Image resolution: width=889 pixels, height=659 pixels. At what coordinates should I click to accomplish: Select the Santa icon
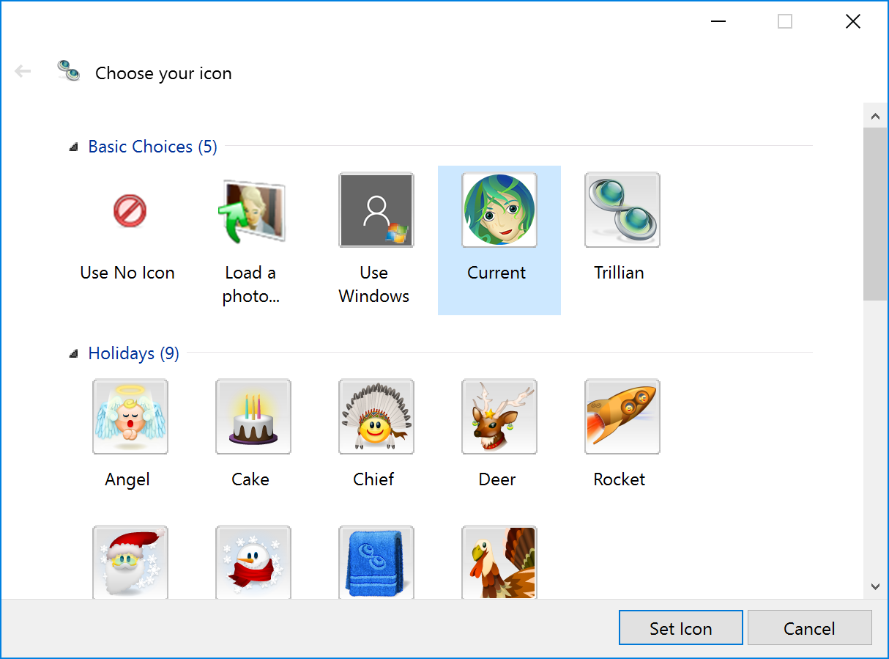click(130, 562)
